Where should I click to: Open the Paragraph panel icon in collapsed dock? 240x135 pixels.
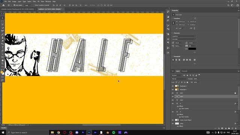[168, 42]
